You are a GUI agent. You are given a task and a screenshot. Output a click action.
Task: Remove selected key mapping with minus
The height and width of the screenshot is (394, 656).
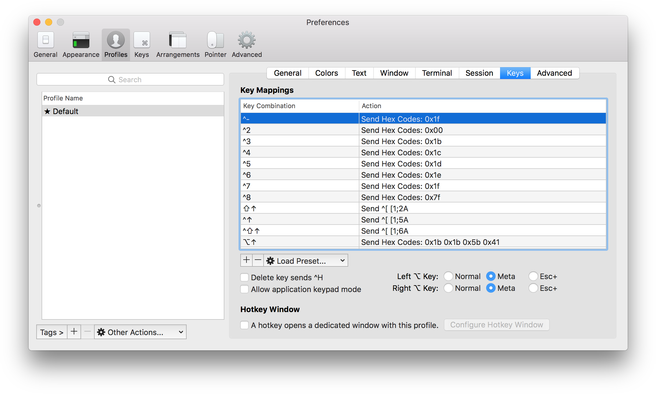click(258, 260)
